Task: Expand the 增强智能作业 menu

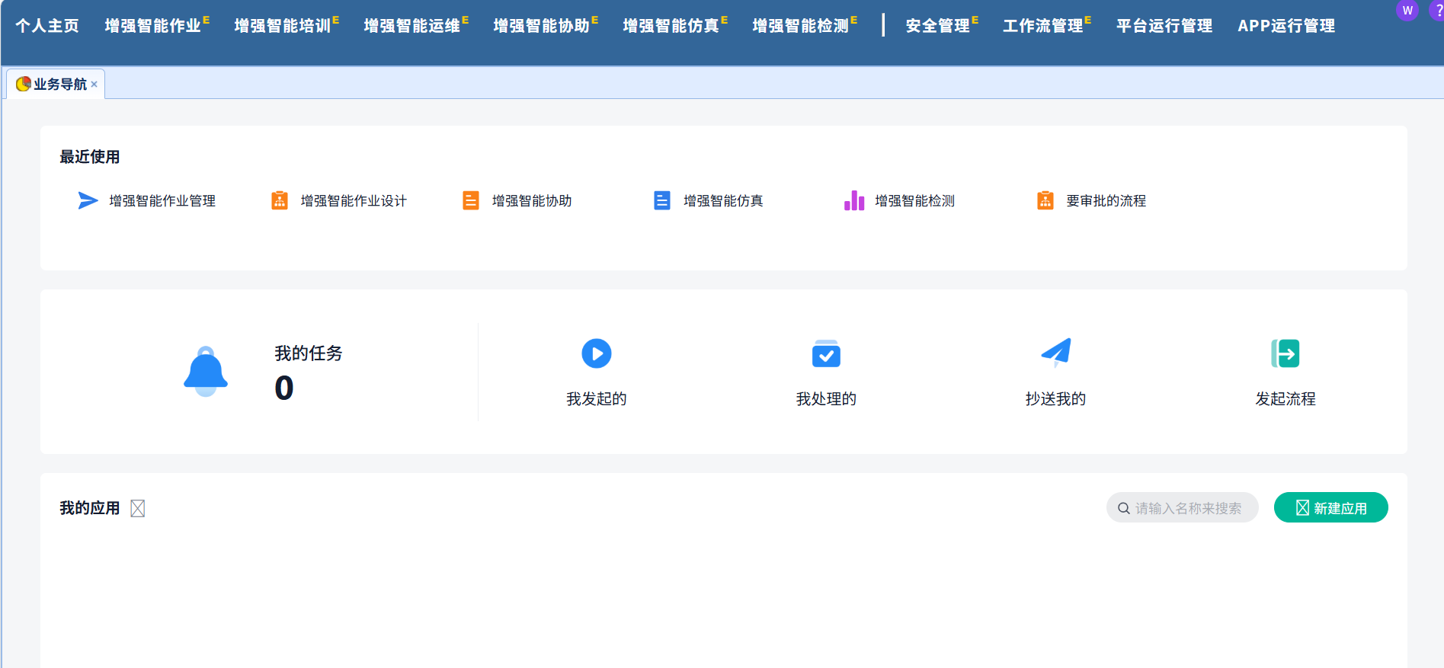Action: 153,26
